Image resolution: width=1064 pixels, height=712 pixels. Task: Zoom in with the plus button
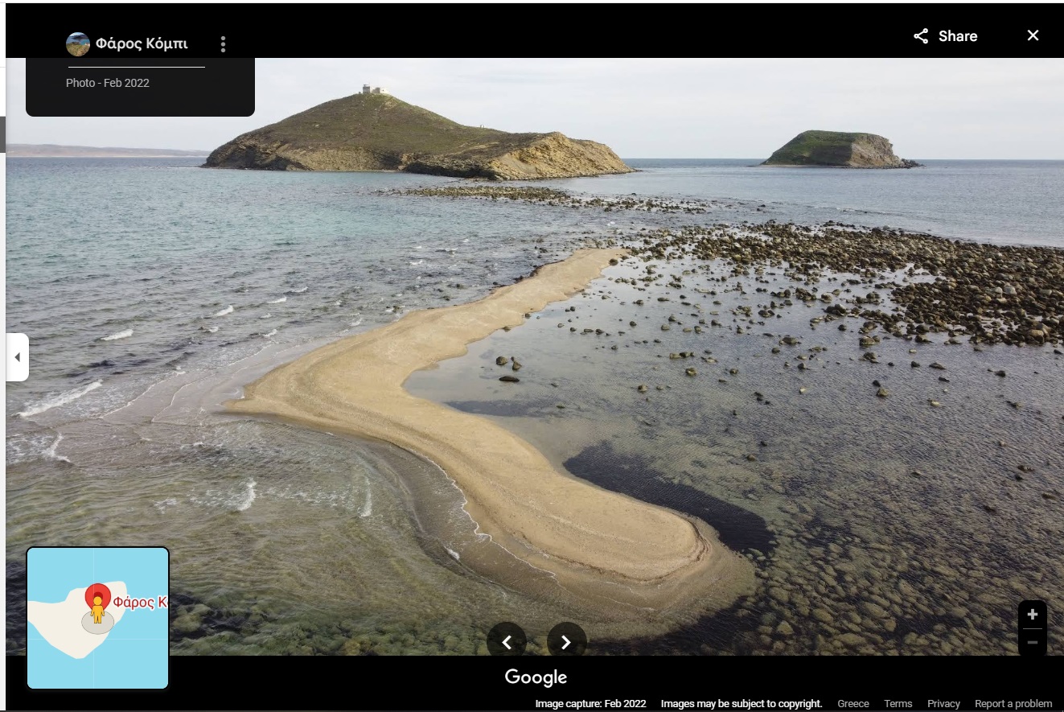pos(1033,615)
